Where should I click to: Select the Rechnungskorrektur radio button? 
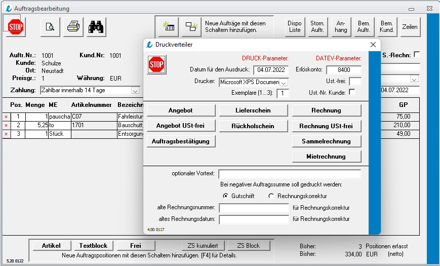tap(271, 196)
